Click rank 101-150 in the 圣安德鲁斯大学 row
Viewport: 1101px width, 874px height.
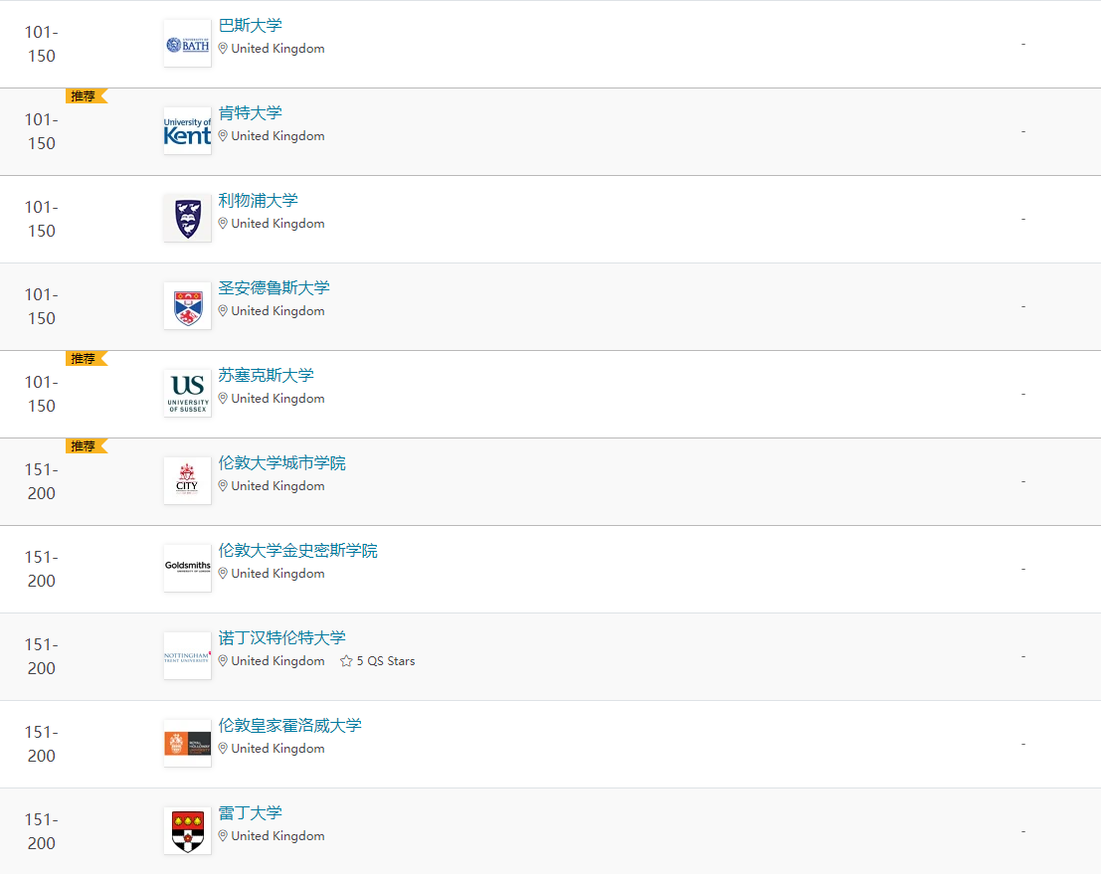[42, 306]
